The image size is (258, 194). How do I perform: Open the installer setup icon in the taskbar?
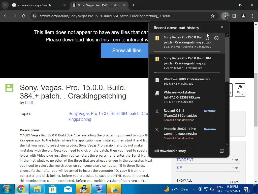[x=83, y=189]
